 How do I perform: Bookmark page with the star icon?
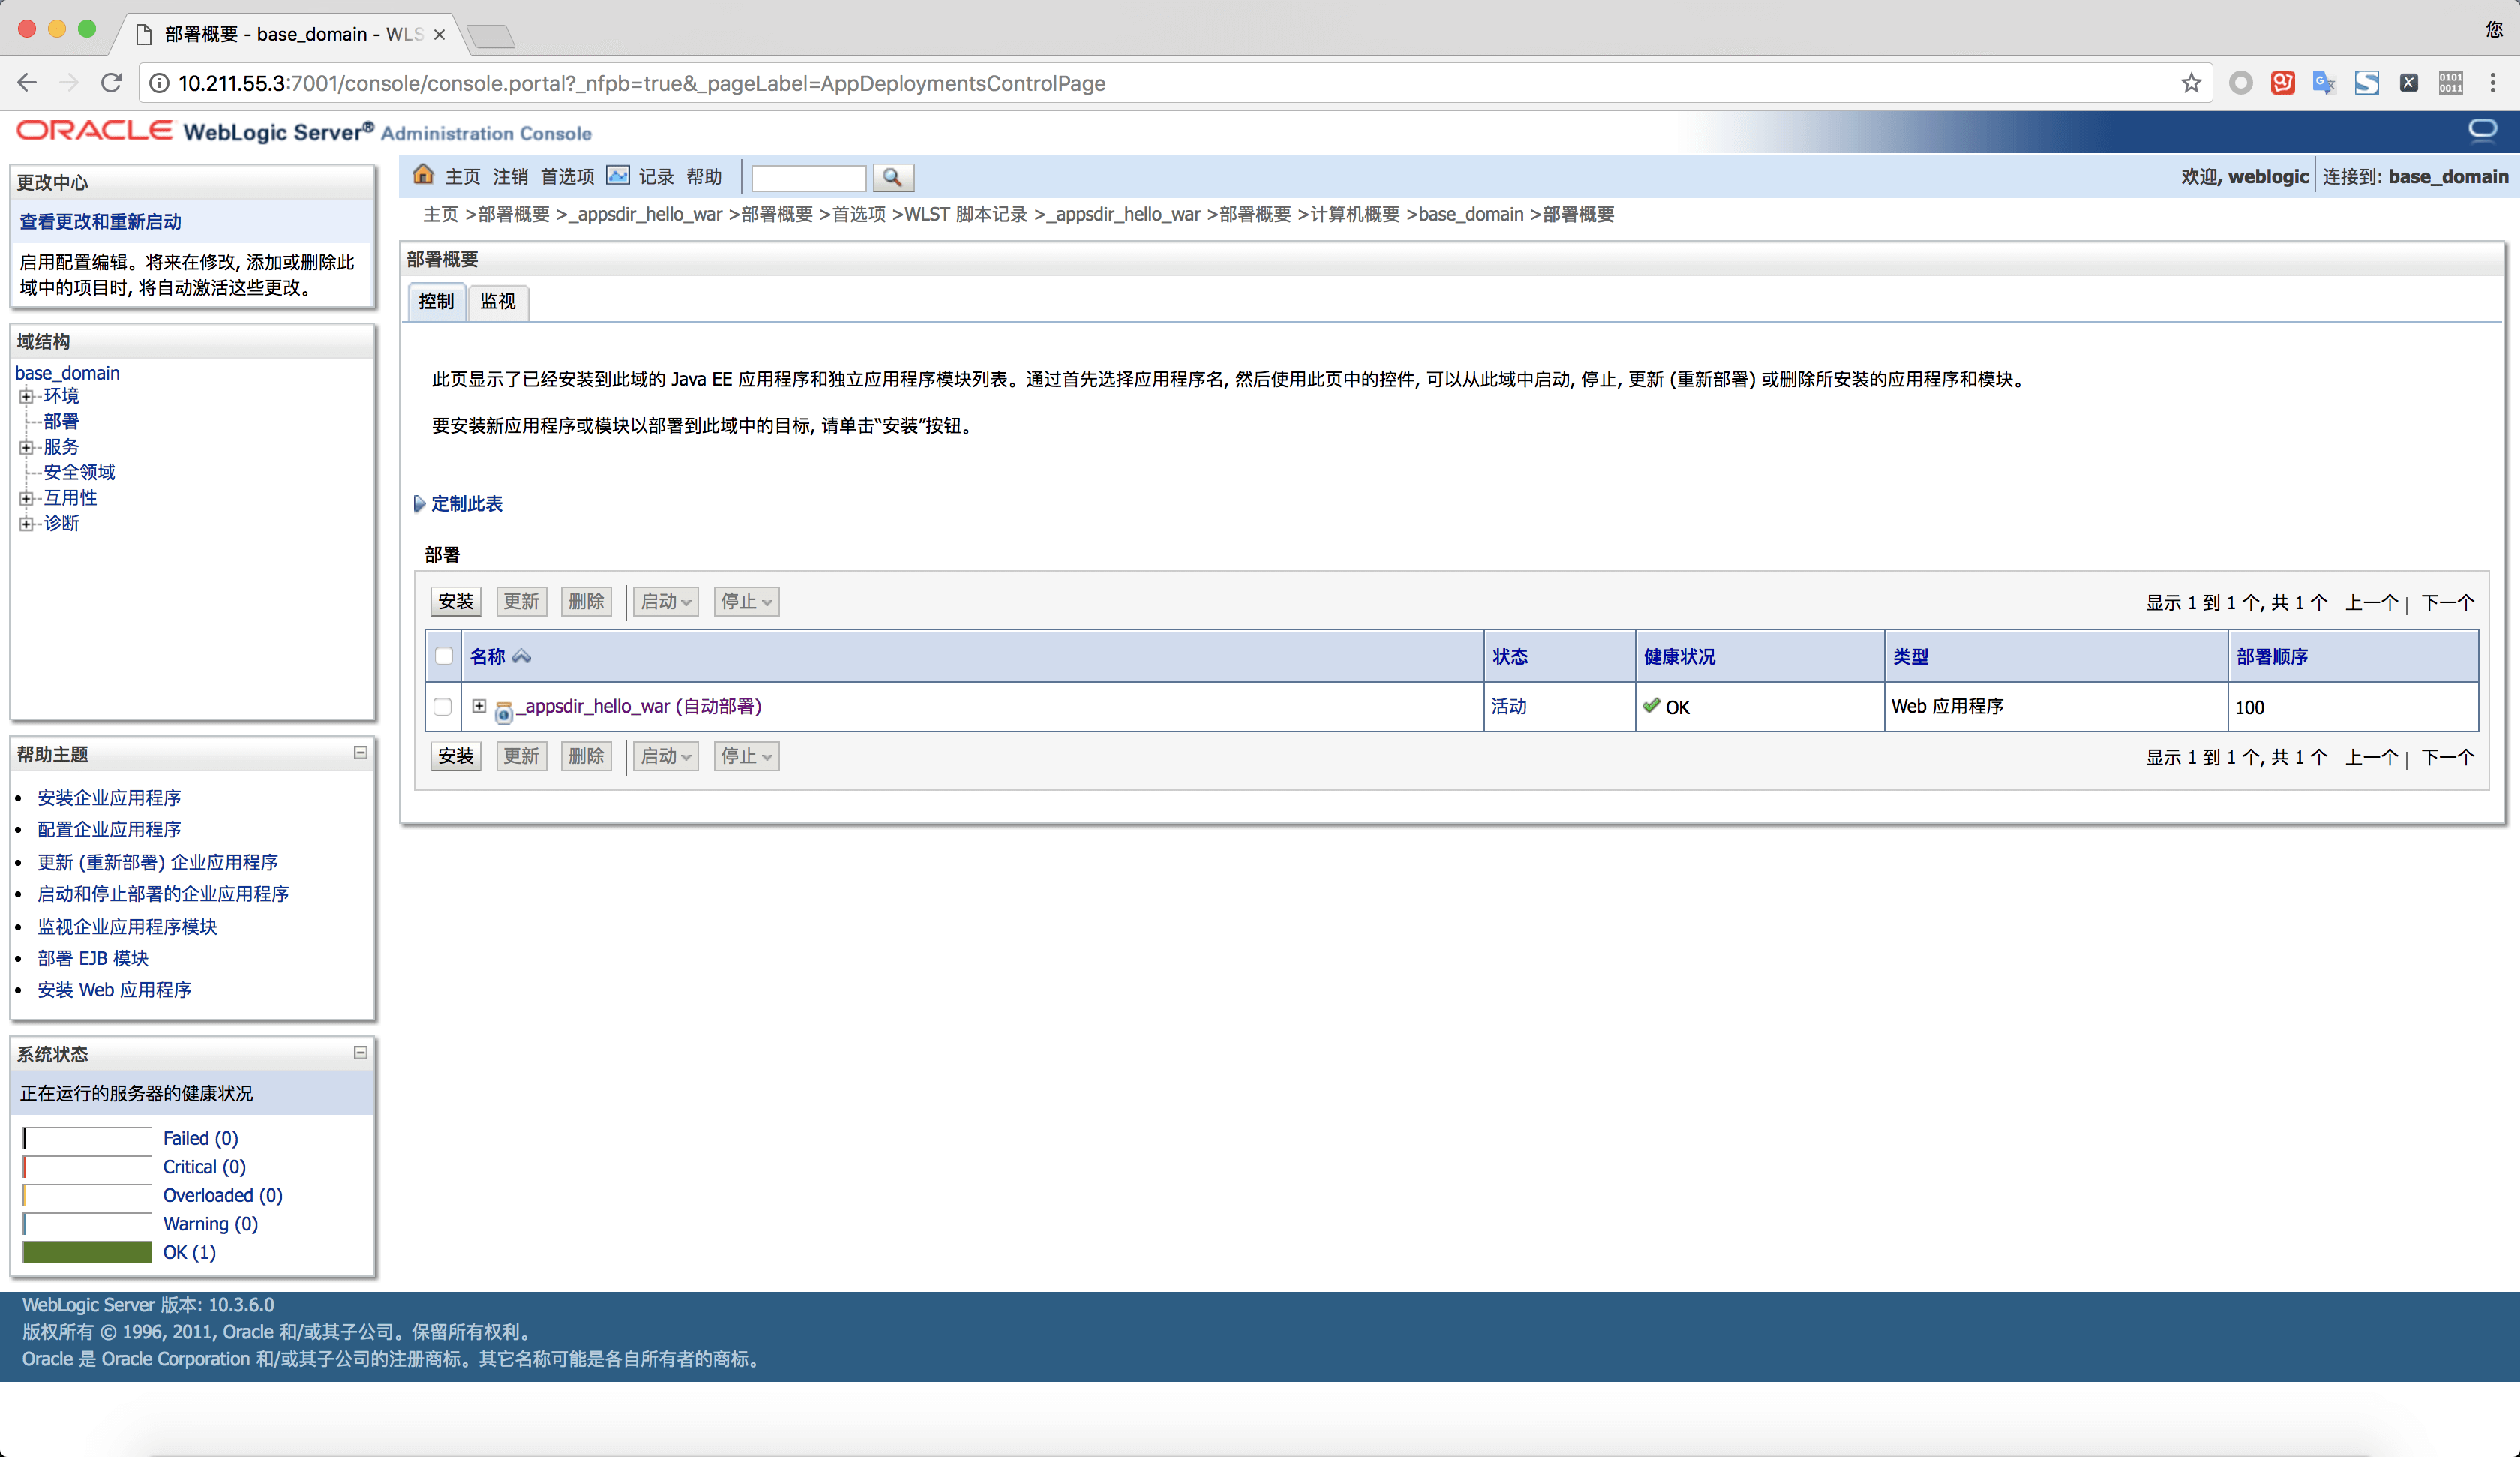coord(2190,83)
